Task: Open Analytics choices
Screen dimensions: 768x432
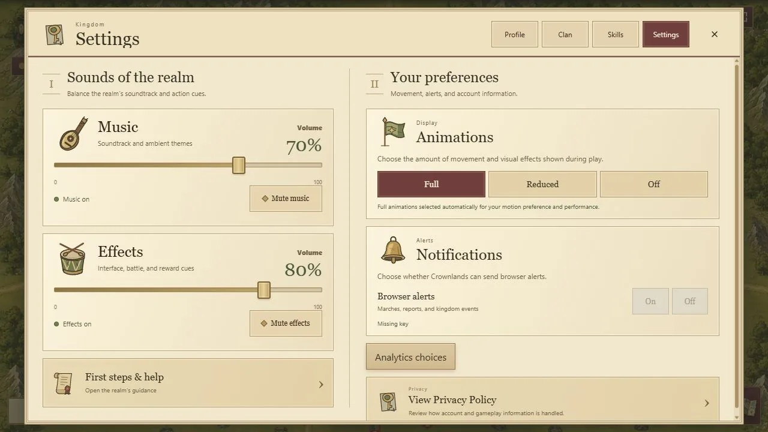Action: pyautogui.click(x=410, y=357)
